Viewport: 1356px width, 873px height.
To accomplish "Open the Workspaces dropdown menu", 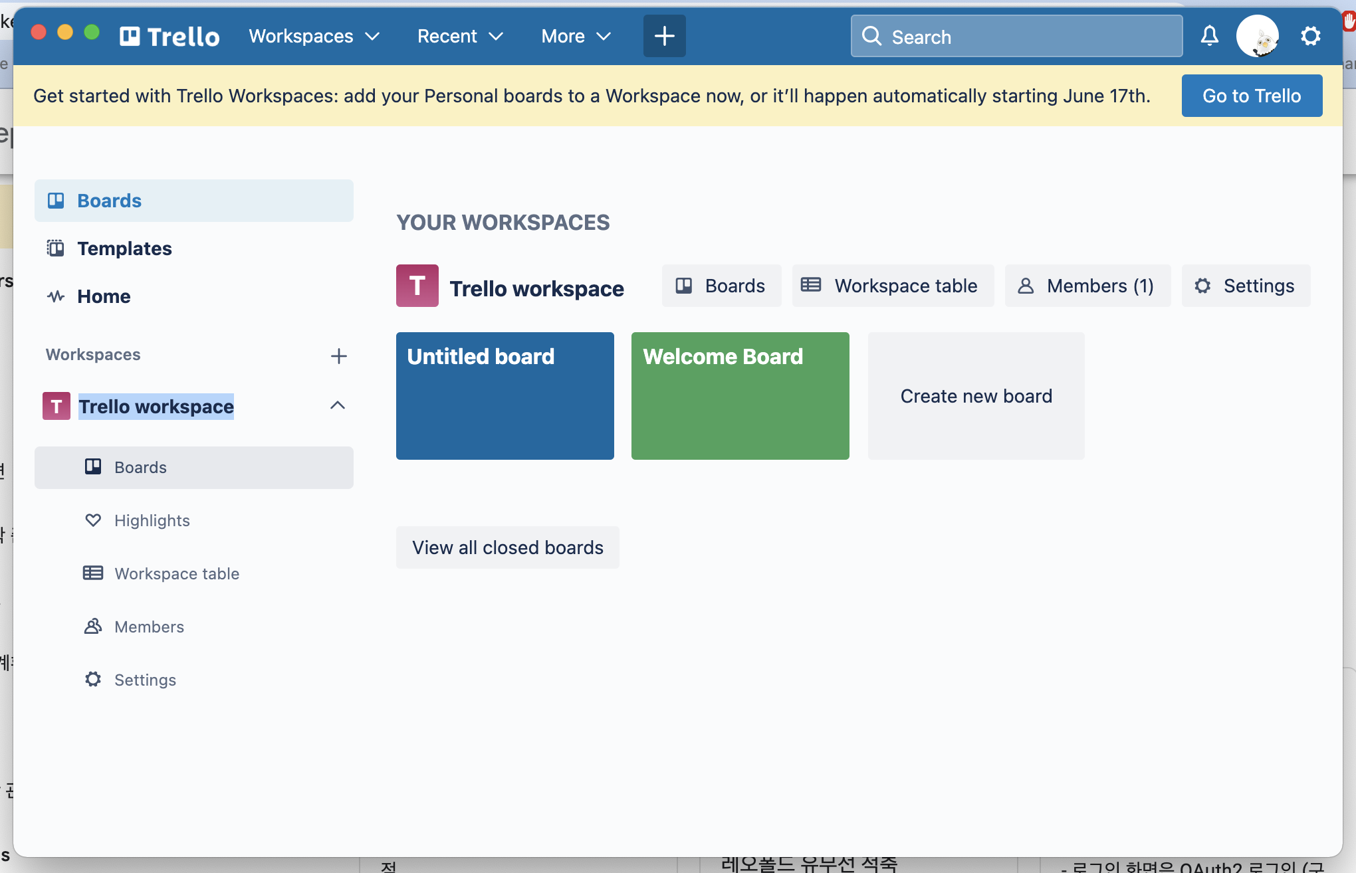I will point(314,36).
